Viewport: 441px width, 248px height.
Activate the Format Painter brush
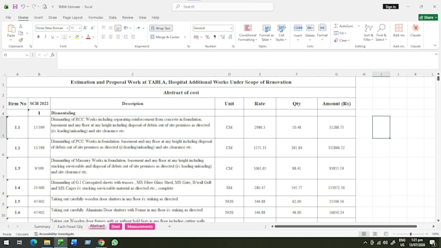point(21,40)
